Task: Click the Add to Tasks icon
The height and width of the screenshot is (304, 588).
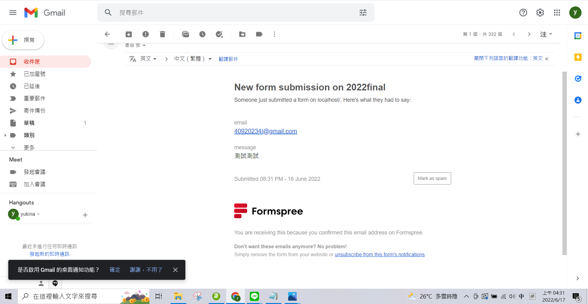Action: point(219,34)
